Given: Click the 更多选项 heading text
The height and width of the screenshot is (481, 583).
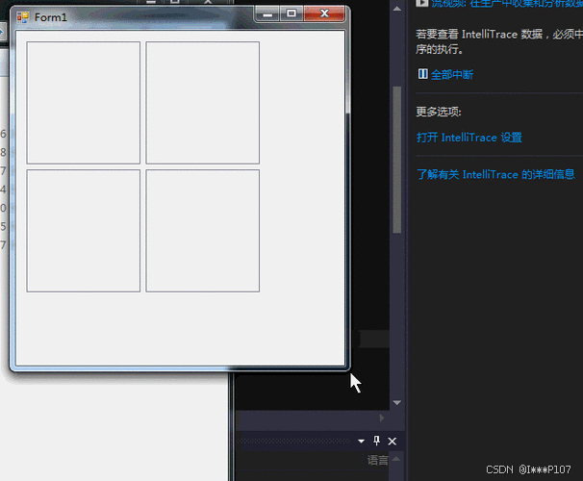Looking at the screenshot, I should [x=439, y=112].
